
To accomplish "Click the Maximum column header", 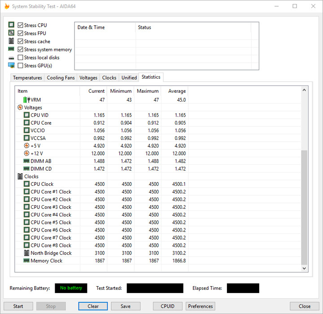I will (148, 91).
